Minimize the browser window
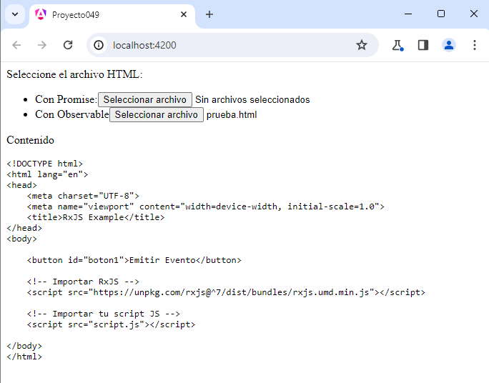This screenshot has width=489, height=383. (408, 14)
